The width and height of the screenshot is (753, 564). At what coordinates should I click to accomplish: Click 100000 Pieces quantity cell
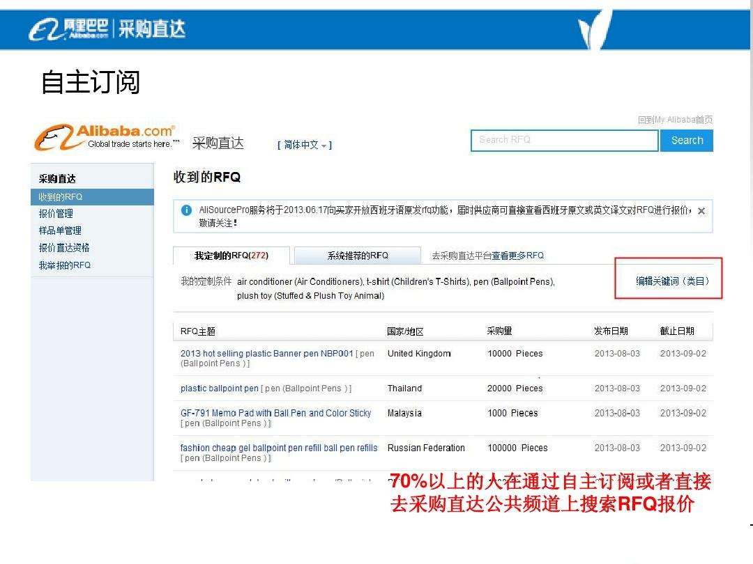tap(517, 448)
